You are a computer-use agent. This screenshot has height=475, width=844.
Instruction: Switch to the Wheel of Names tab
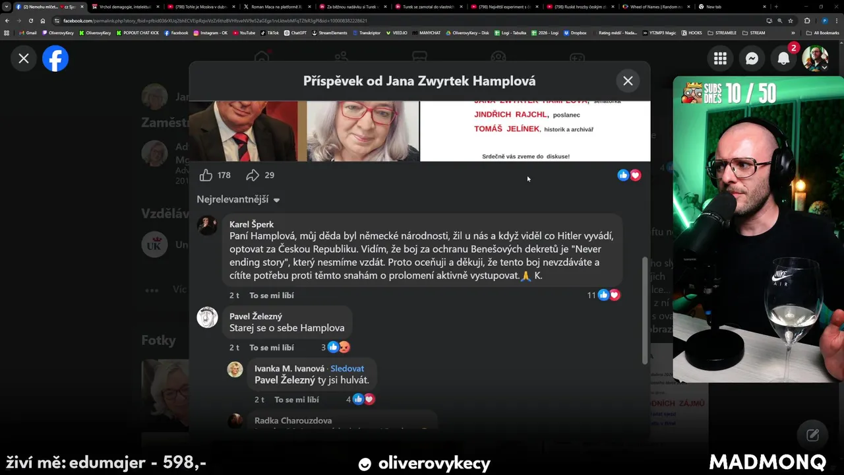655,7
